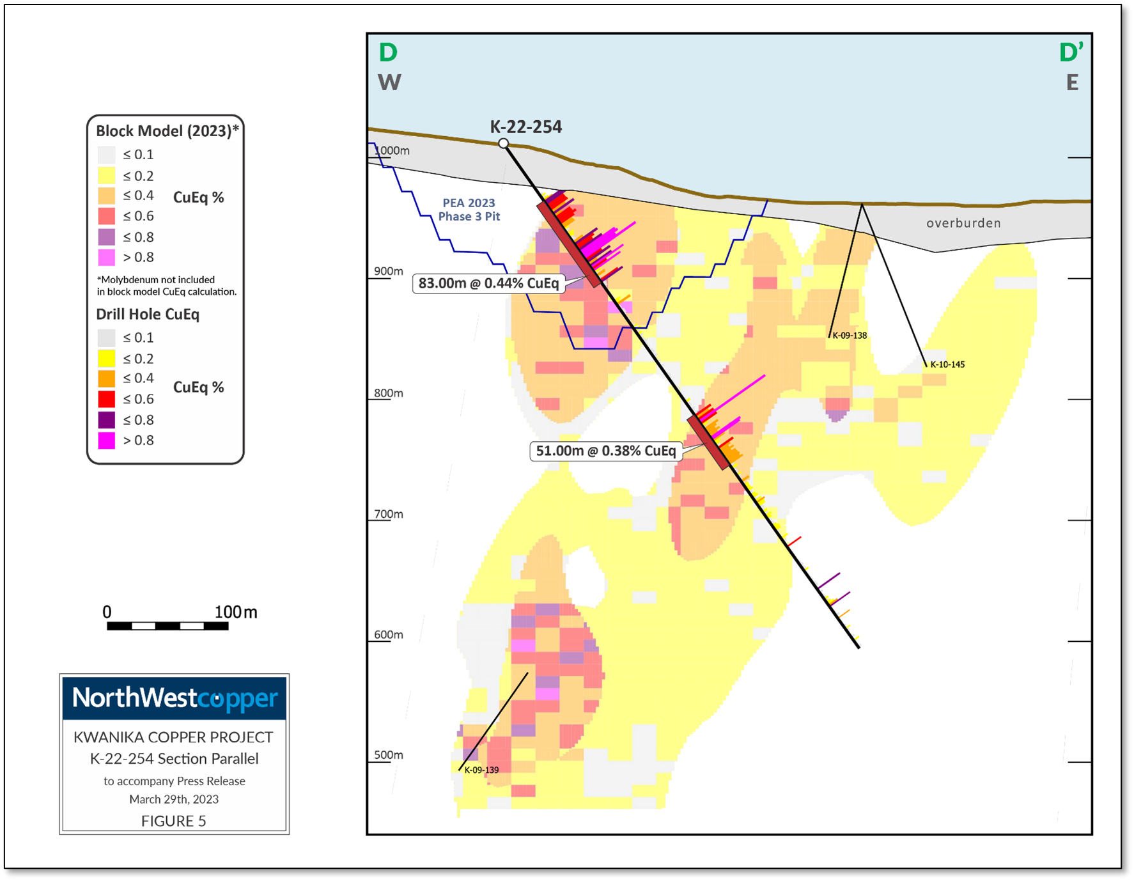Click lower red interval bar on K-22-254
The image size is (1134, 881).
point(708,442)
